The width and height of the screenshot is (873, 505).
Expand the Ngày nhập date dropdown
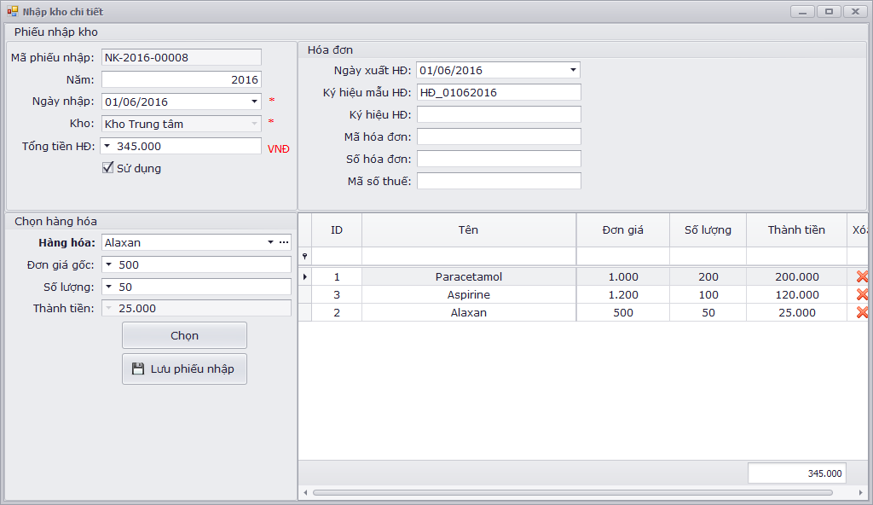(x=254, y=102)
